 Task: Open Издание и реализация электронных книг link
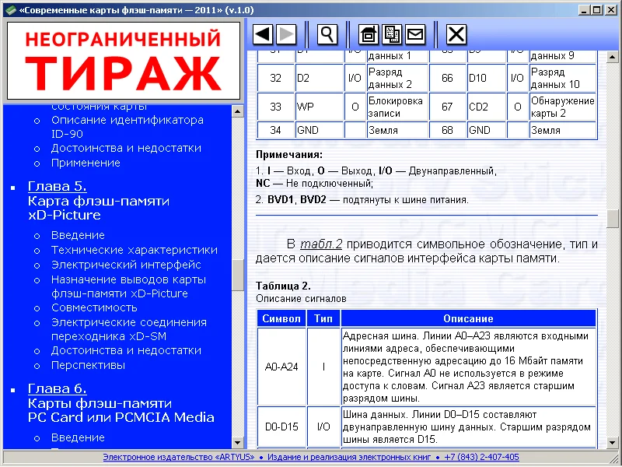(349, 457)
